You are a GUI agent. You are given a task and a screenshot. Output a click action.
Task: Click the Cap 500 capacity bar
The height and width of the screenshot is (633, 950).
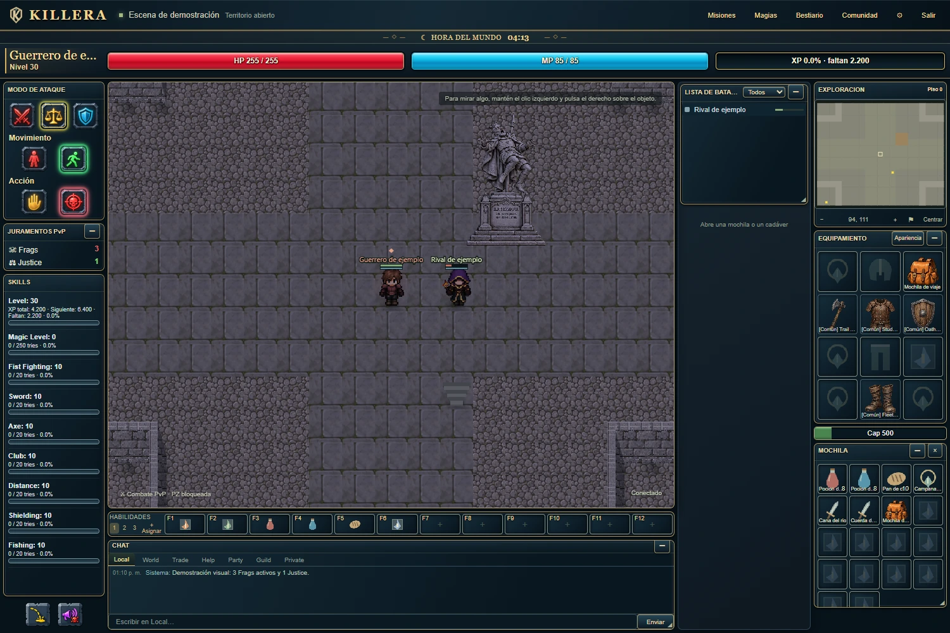880,433
